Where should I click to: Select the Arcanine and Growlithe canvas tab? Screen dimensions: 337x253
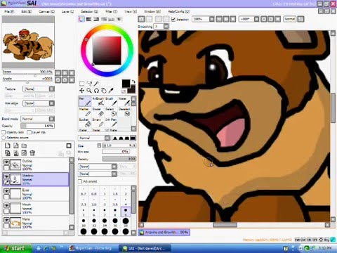coord(164,233)
